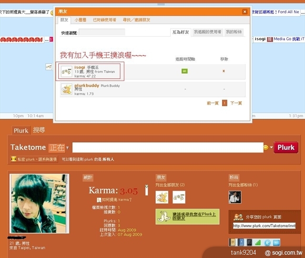Open the red emoticon plurk on timeline
305x258 pixels.
pyautogui.click(x=21, y=40)
